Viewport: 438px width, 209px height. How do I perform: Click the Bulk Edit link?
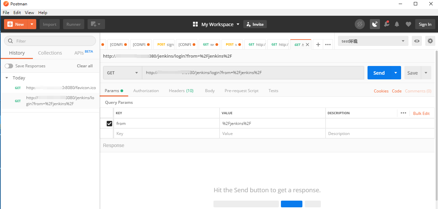point(421,113)
